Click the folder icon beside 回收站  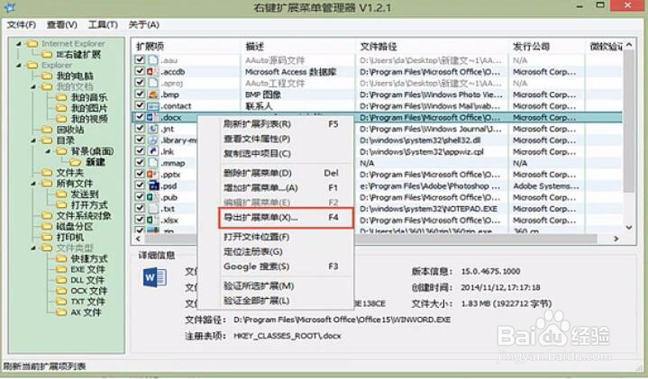tap(47, 130)
